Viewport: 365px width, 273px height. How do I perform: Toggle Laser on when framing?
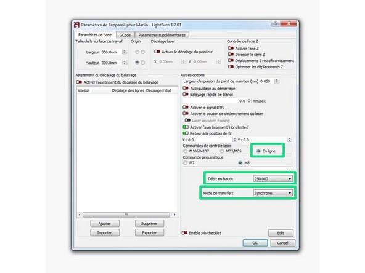coord(187,121)
